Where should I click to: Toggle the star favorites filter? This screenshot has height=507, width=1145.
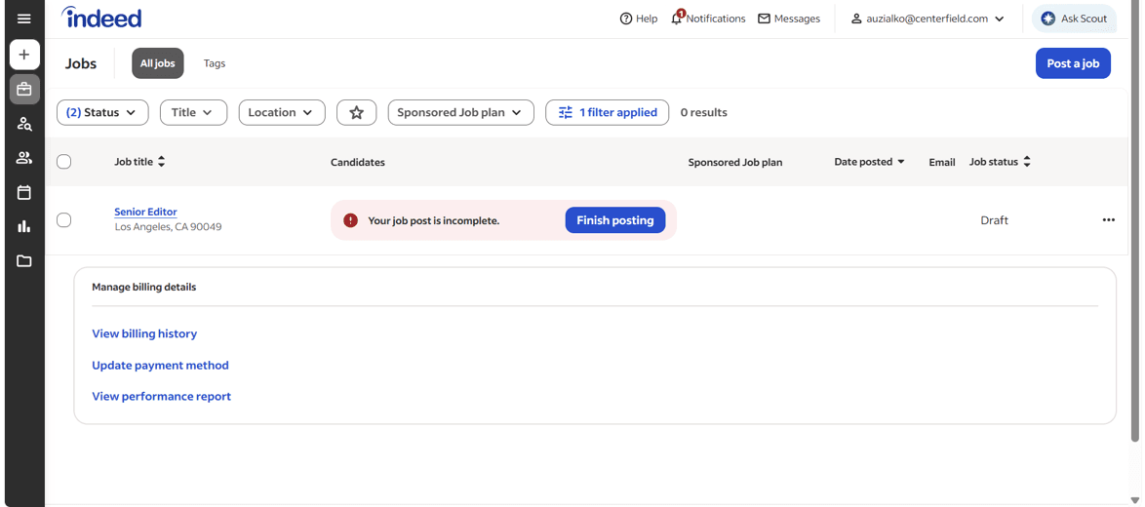(x=356, y=112)
